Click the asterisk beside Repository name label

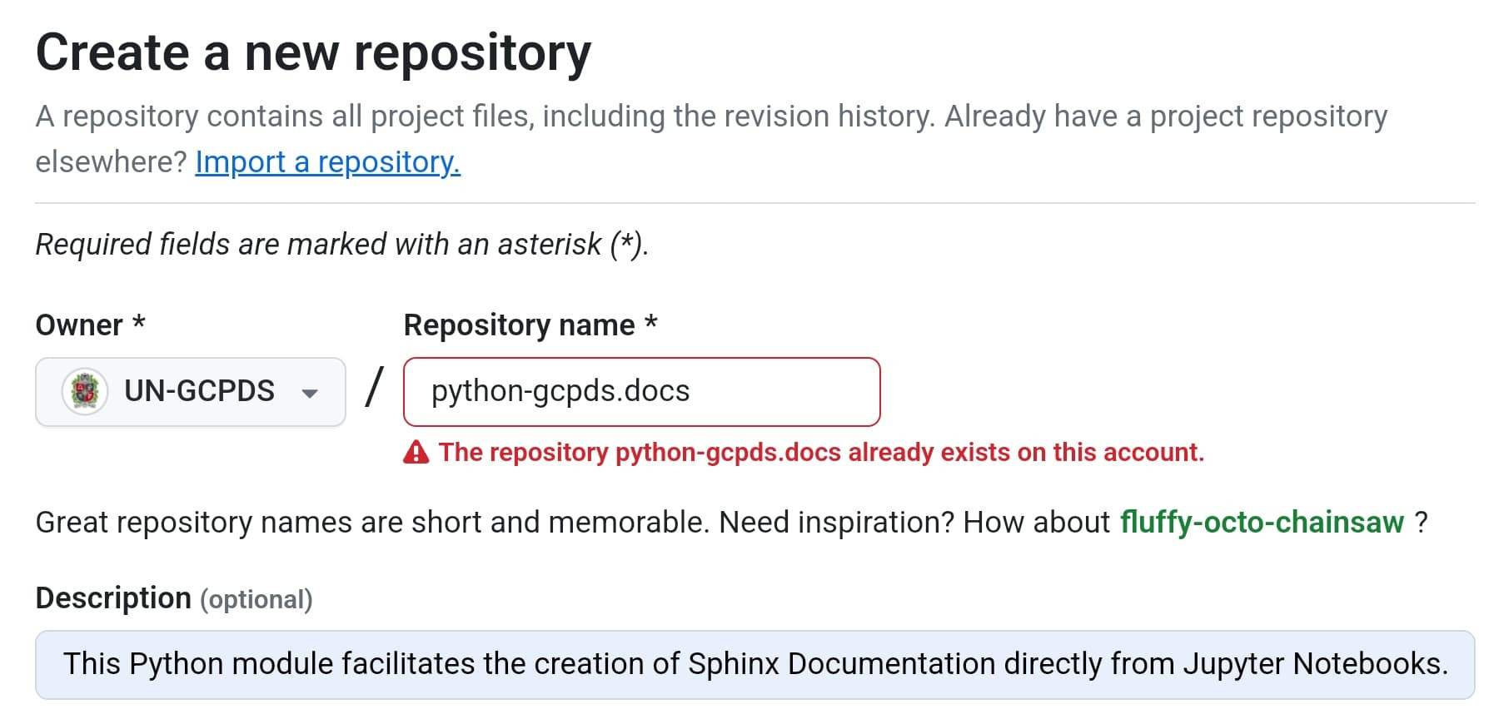(651, 321)
